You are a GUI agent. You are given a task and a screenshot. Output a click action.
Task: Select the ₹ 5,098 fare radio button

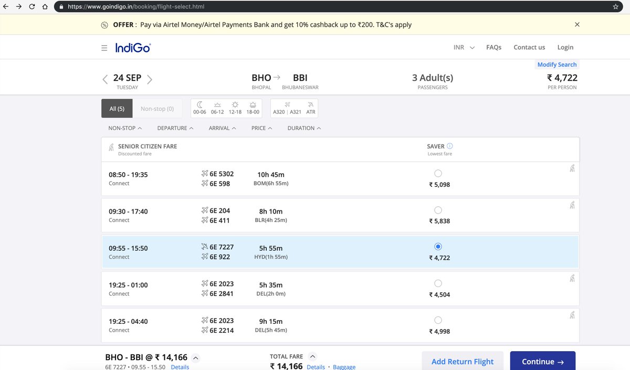click(x=438, y=173)
